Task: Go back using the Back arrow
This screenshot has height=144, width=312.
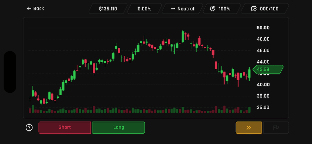Action: pyautogui.click(x=35, y=9)
